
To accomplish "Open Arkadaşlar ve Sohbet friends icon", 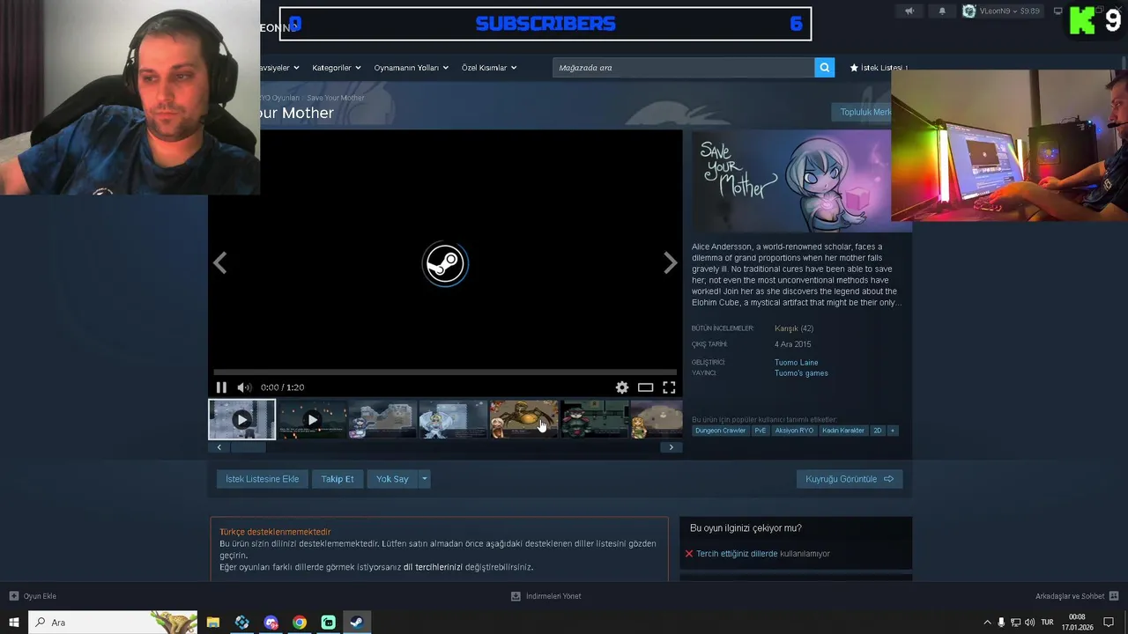I will (1114, 596).
